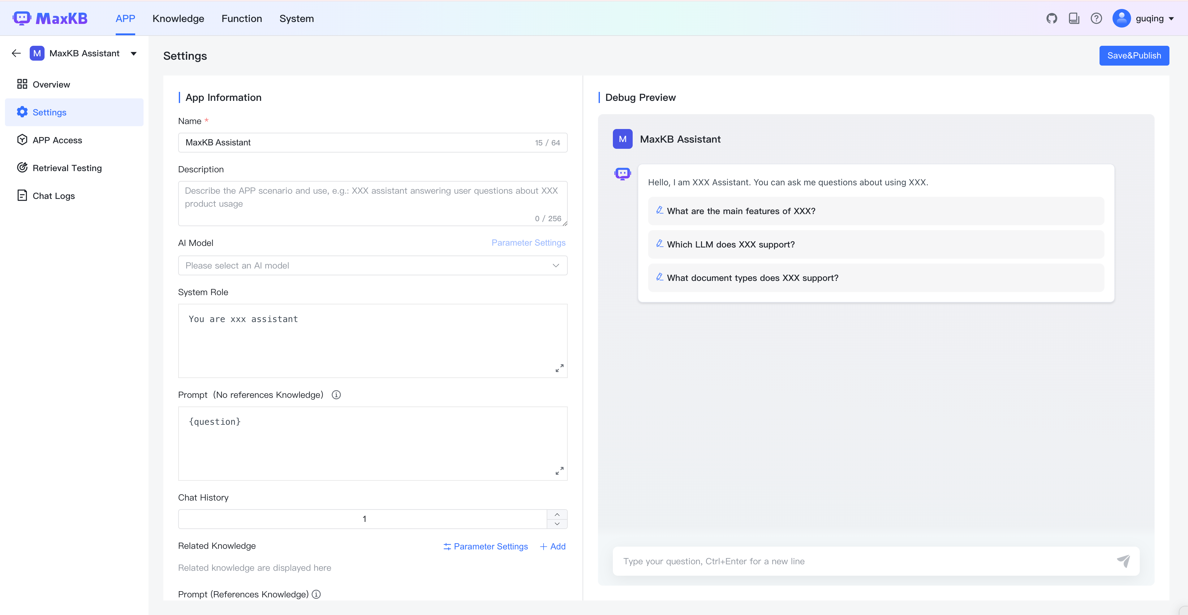This screenshot has width=1188, height=615.
Task: Click edit icon beside document types question
Action: [660, 277]
